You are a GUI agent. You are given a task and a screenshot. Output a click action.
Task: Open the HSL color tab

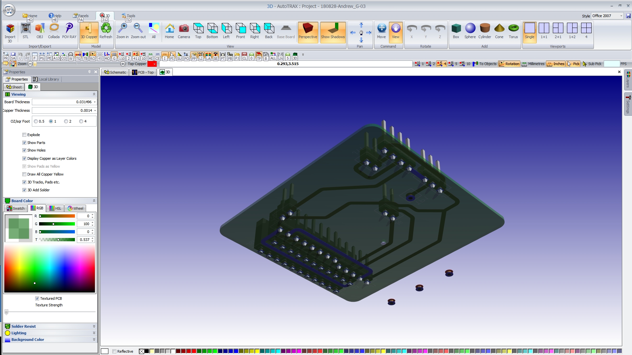pos(55,208)
